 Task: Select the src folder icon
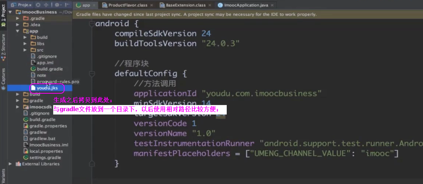tap(33, 50)
